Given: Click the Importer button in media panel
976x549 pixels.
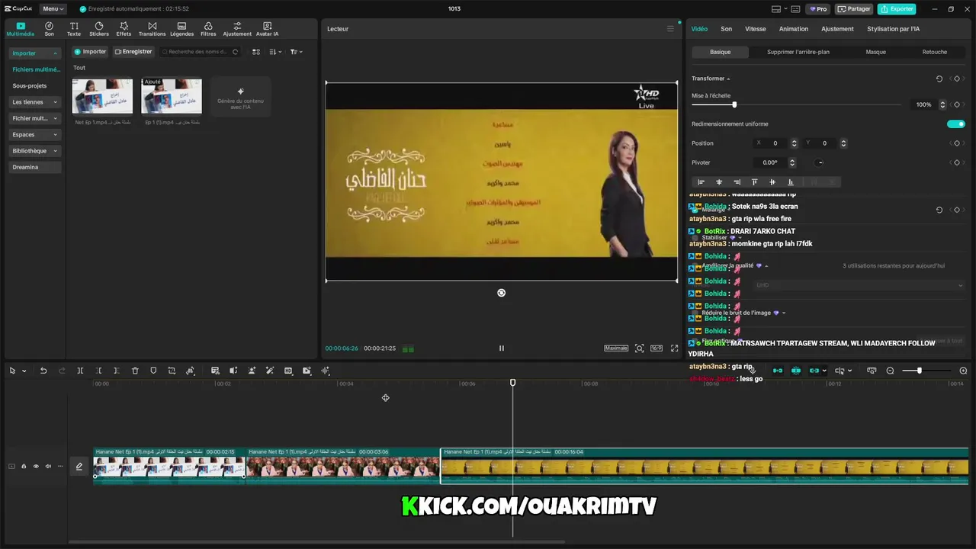Looking at the screenshot, I should (90, 52).
